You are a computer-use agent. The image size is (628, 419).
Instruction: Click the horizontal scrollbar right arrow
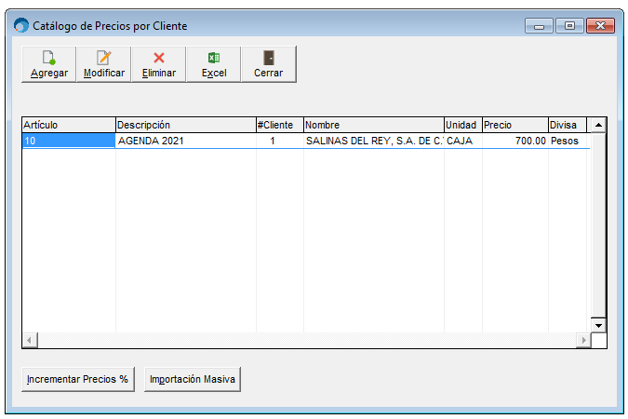pos(583,341)
